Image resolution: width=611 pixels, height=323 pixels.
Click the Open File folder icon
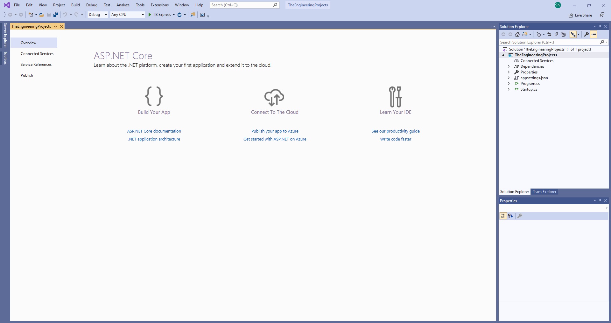point(41,15)
